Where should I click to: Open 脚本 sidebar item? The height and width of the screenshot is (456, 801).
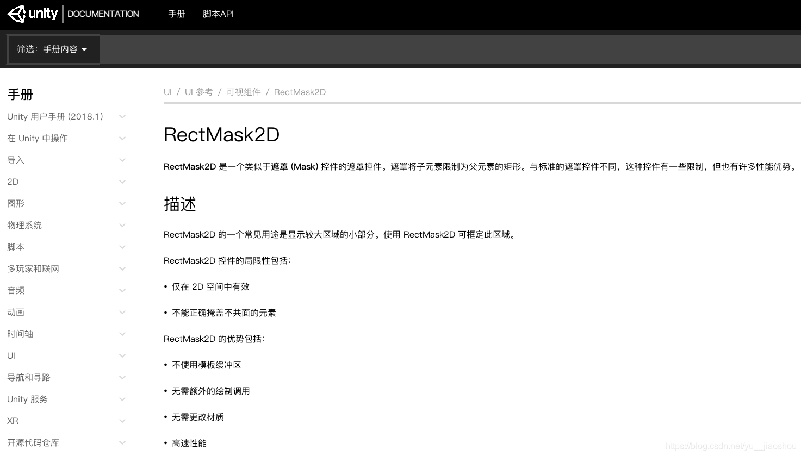16,247
